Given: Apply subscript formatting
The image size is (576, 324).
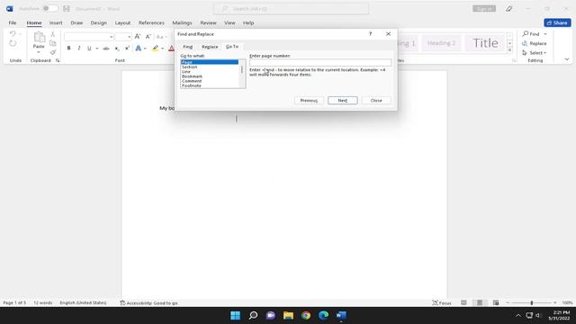Looking at the screenshot, I should tap(117, 48).
